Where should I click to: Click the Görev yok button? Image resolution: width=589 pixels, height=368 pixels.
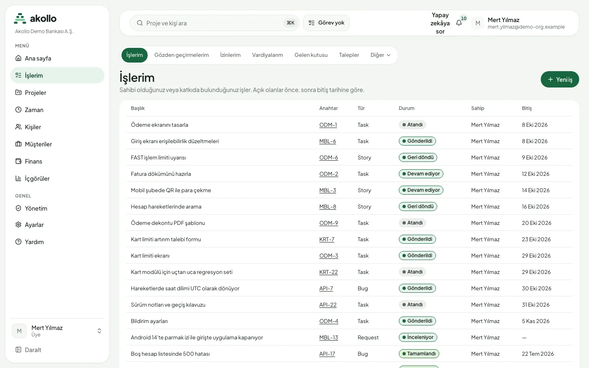pos(326,23)
